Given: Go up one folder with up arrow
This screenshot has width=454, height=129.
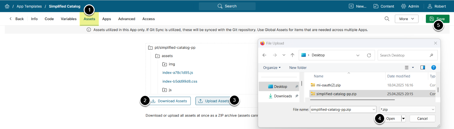Looking at the screenshot, I should point(293,55).
